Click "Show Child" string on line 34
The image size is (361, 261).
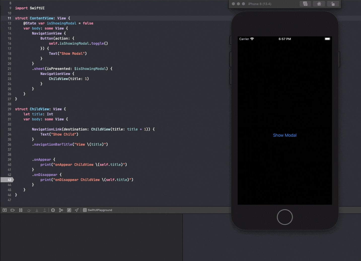(63, 134)
